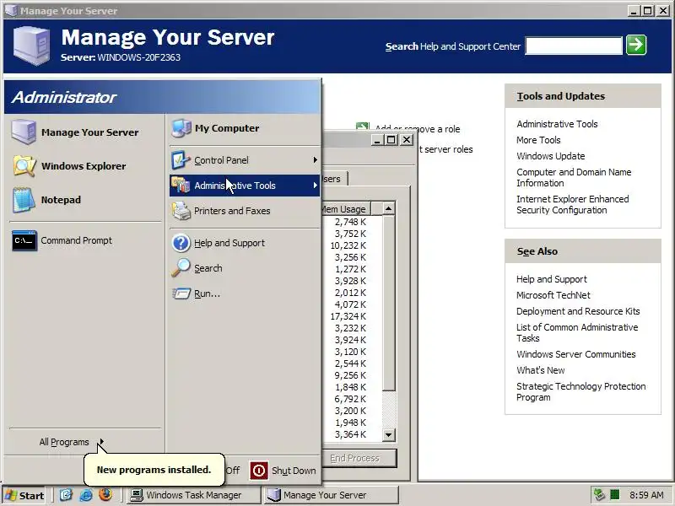This screenshot has height=506, width=675.
Task: Select the 6,792 K memory usage row
Action: (348, 399)
